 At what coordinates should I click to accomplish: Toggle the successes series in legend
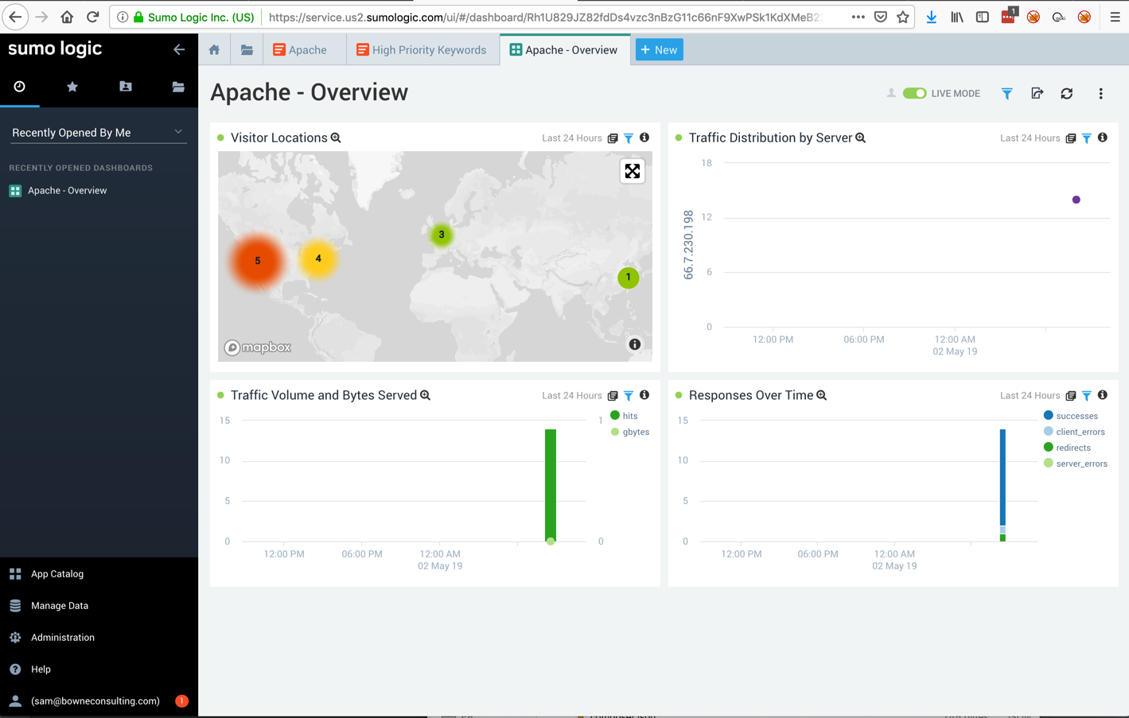pyautogui.click(x=1076, y=416)
